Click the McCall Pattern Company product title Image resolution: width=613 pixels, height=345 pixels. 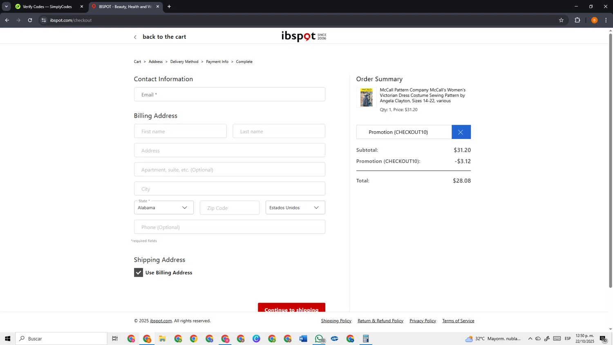423,95
